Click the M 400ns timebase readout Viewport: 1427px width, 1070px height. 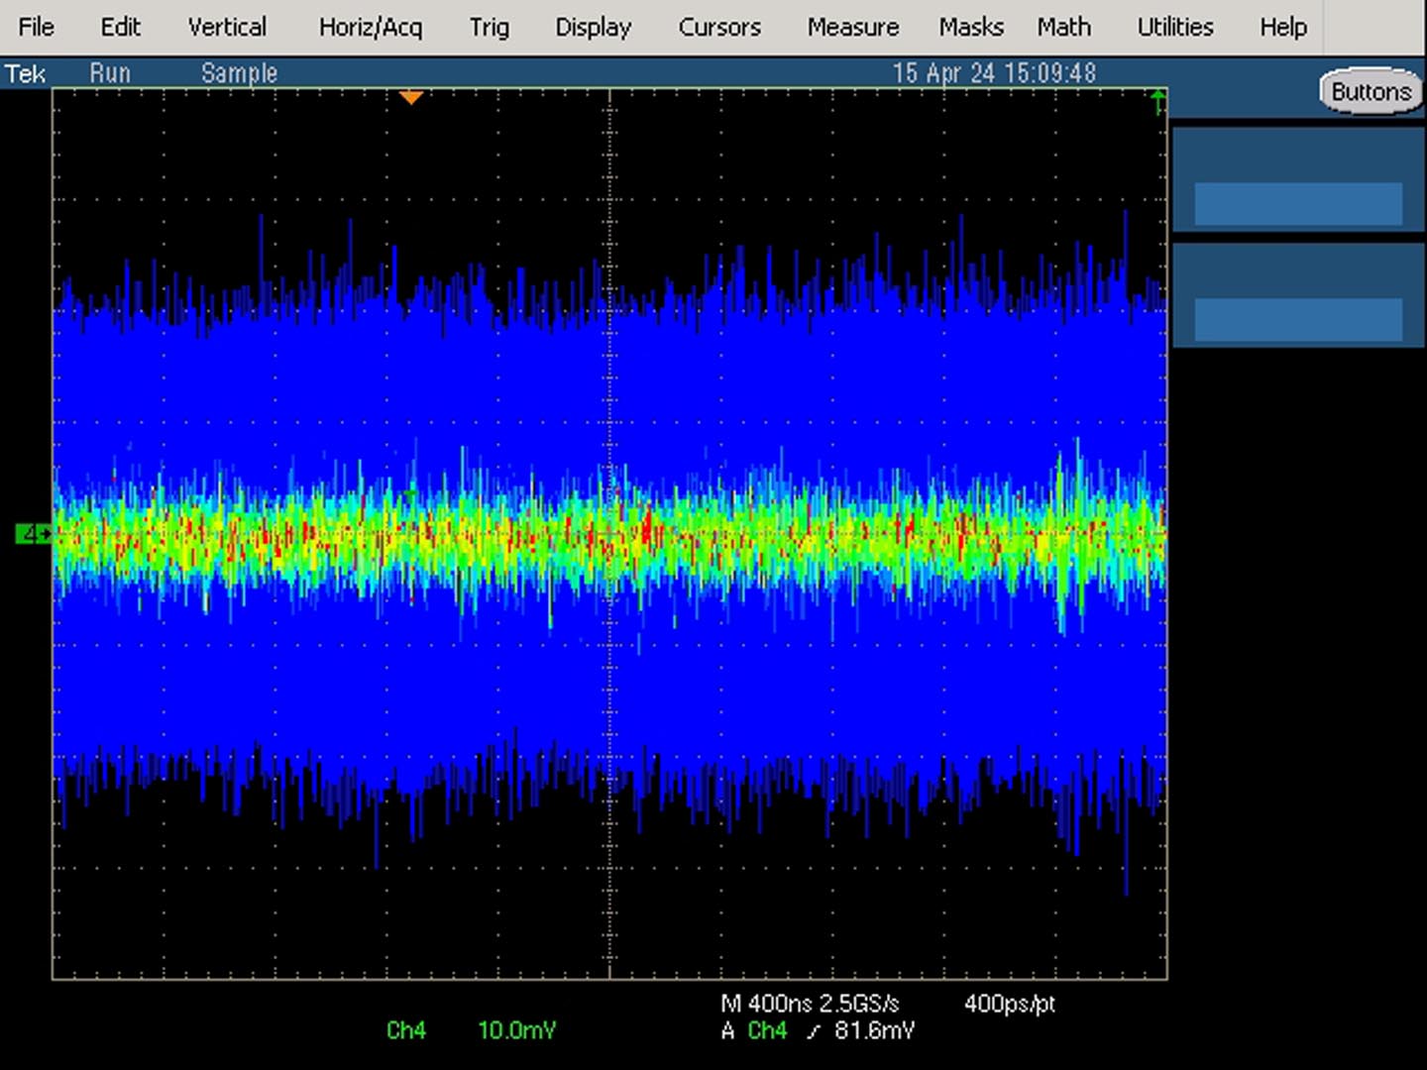[811, 1004]
